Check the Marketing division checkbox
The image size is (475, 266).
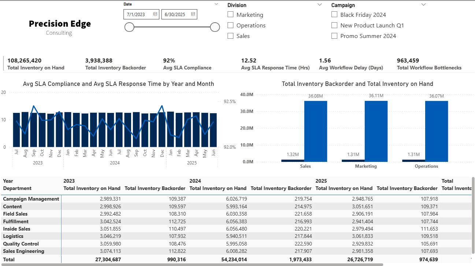coord(230,15)
